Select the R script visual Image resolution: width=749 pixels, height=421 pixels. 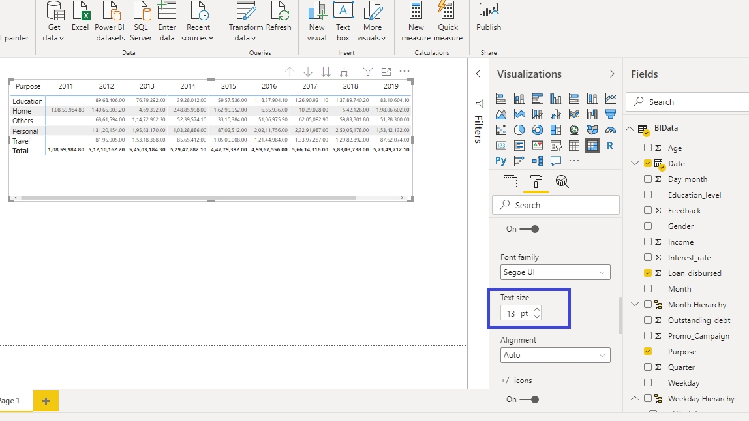point(610,146)
